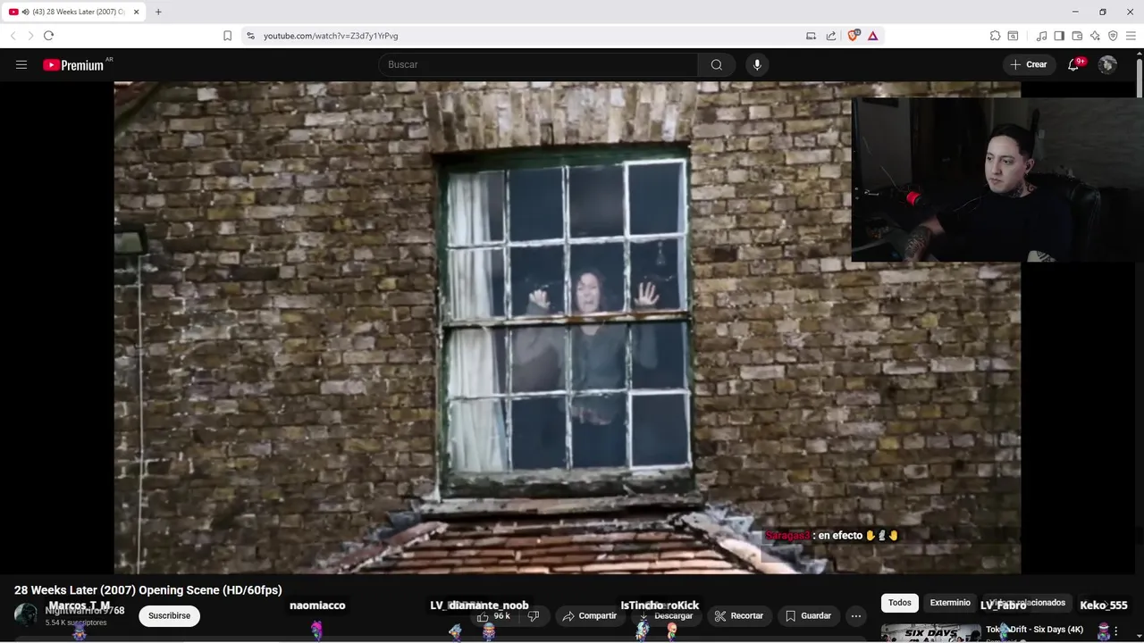Click the video player to pause
The height and width of the screenshot is (643, 1144).
coord(567,327)
